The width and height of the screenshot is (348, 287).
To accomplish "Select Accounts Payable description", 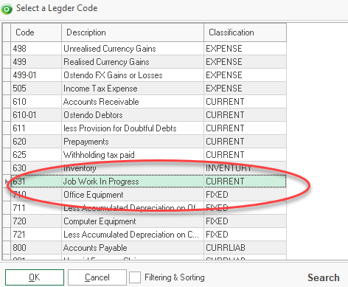I will point(133,248).
